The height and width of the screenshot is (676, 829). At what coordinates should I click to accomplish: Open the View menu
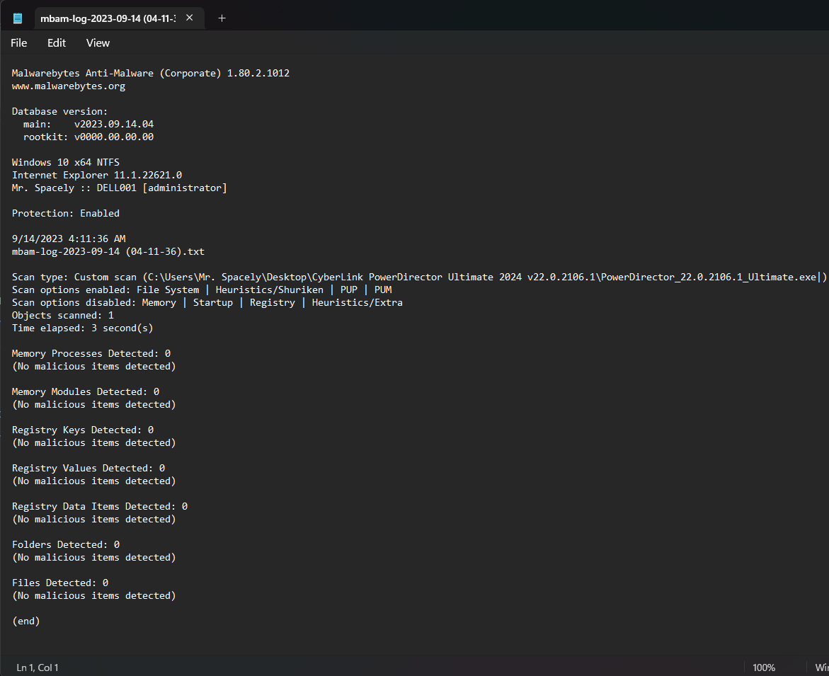coord(98,42)
